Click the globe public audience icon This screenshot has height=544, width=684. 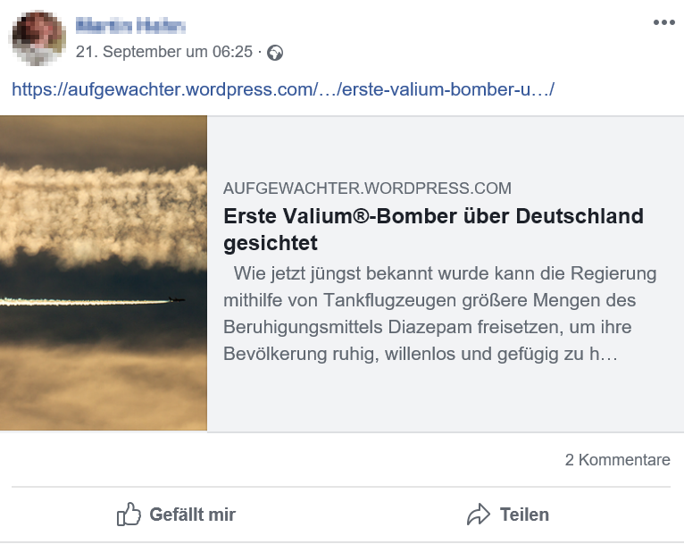coord(275,53)
